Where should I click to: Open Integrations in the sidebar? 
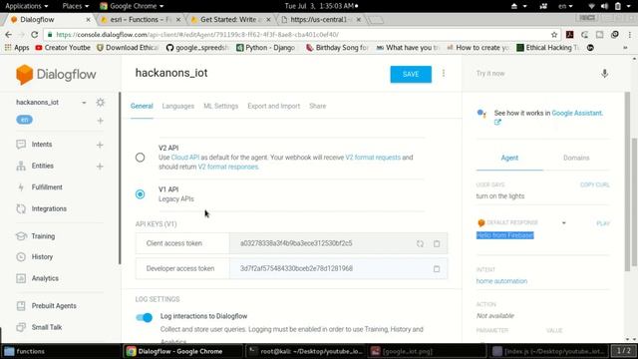click(49, 208)
